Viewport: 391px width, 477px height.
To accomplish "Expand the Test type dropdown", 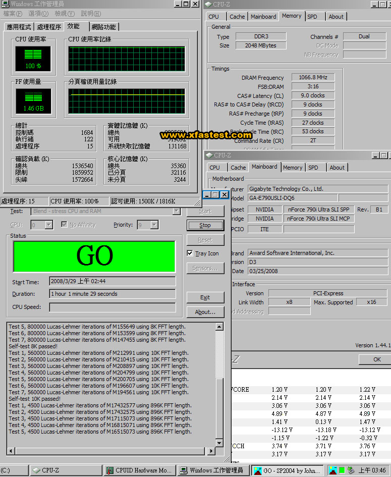I will point(176,211).
